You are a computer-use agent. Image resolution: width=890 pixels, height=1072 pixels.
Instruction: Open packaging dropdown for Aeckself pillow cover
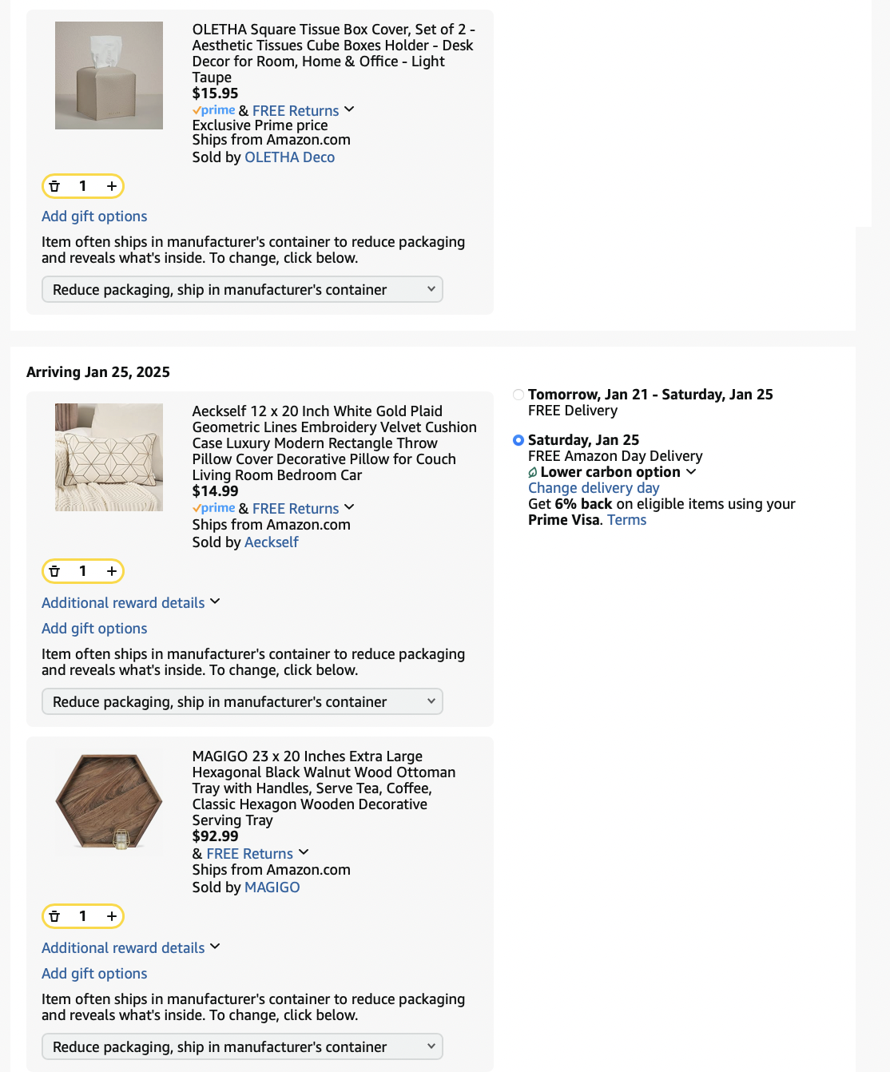click(242, 701)
